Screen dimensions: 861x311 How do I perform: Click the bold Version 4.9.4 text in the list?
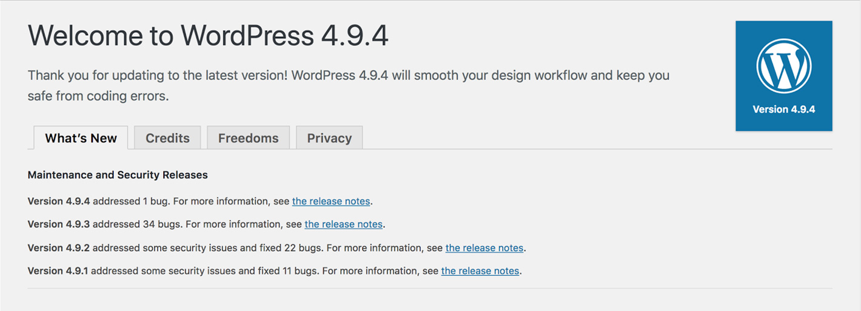pos(59,201)
